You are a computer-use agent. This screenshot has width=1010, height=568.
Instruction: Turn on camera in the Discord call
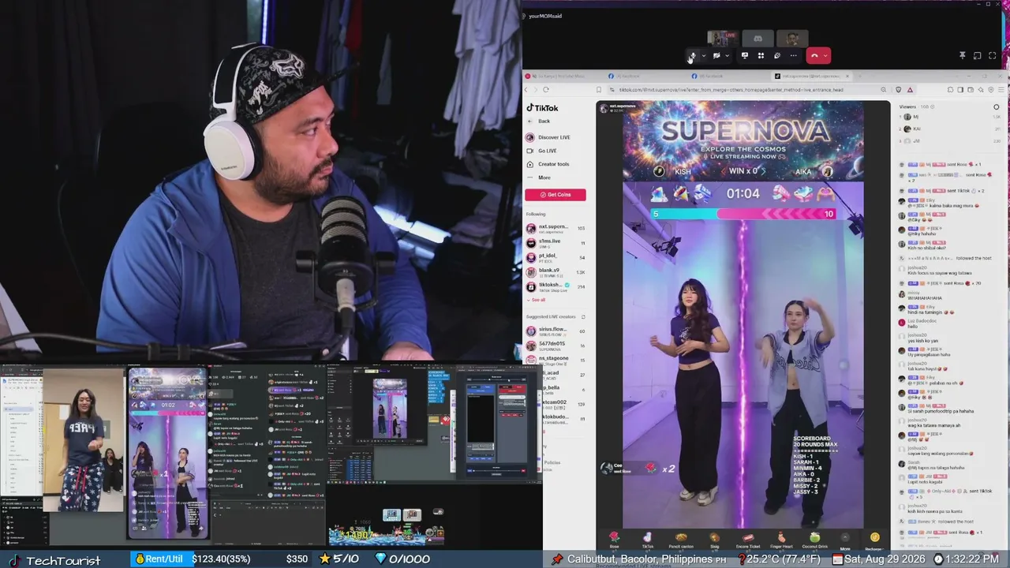click(716, 56)
